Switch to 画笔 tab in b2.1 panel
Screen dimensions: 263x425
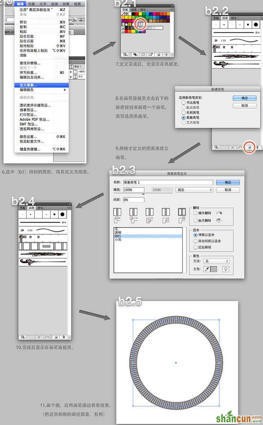pos(134,9)
